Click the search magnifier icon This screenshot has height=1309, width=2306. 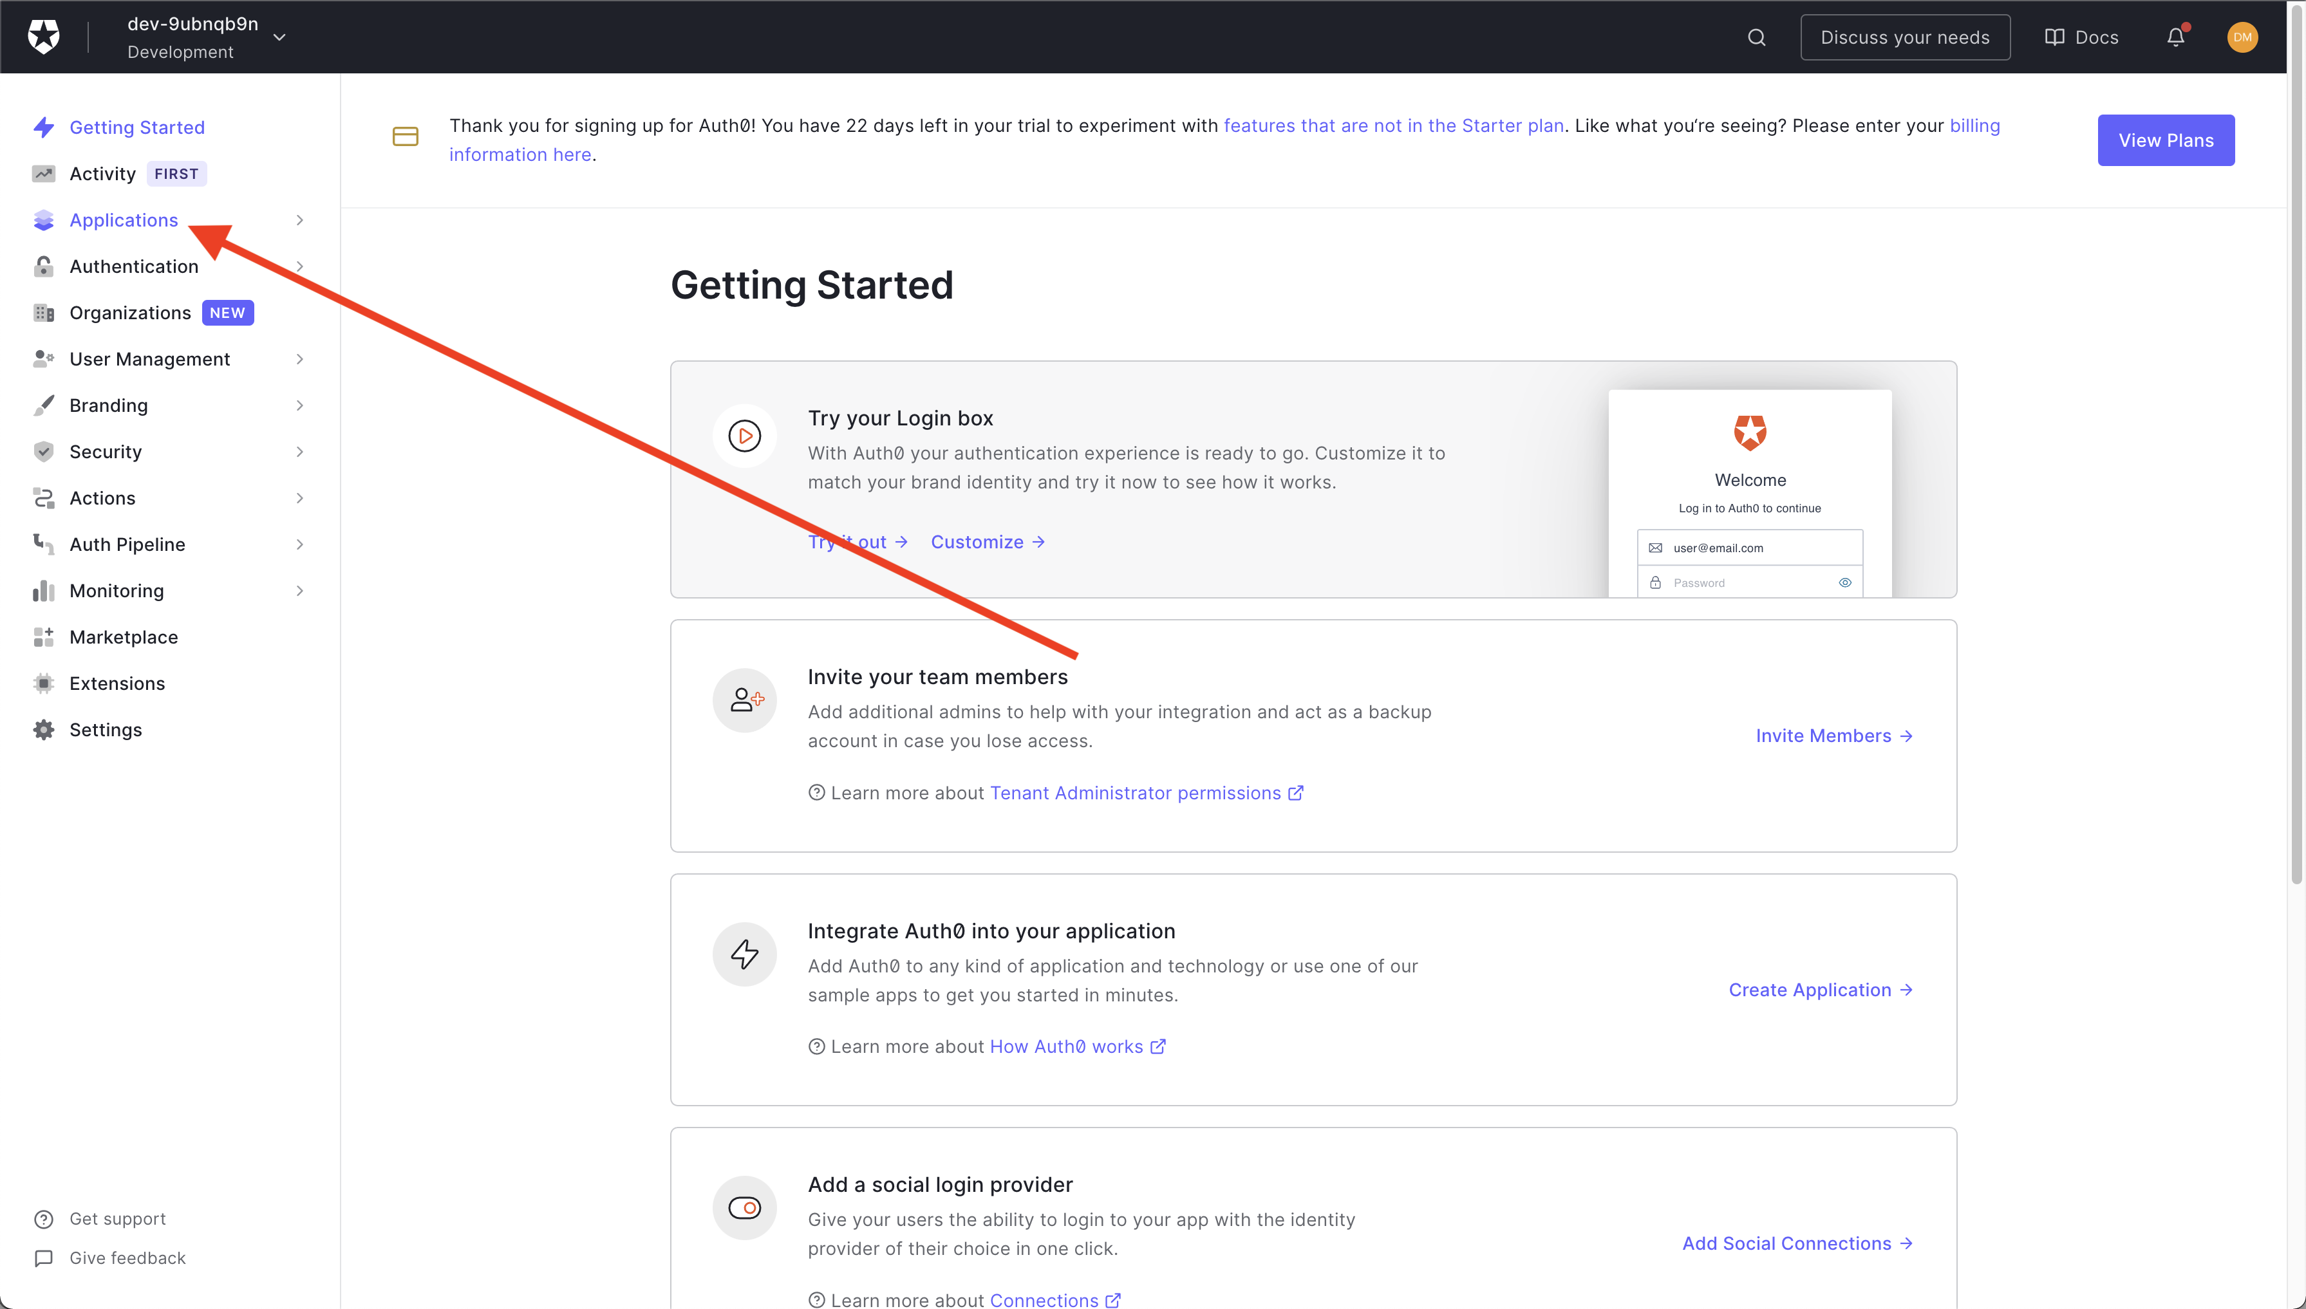(x=1756, y=37)
